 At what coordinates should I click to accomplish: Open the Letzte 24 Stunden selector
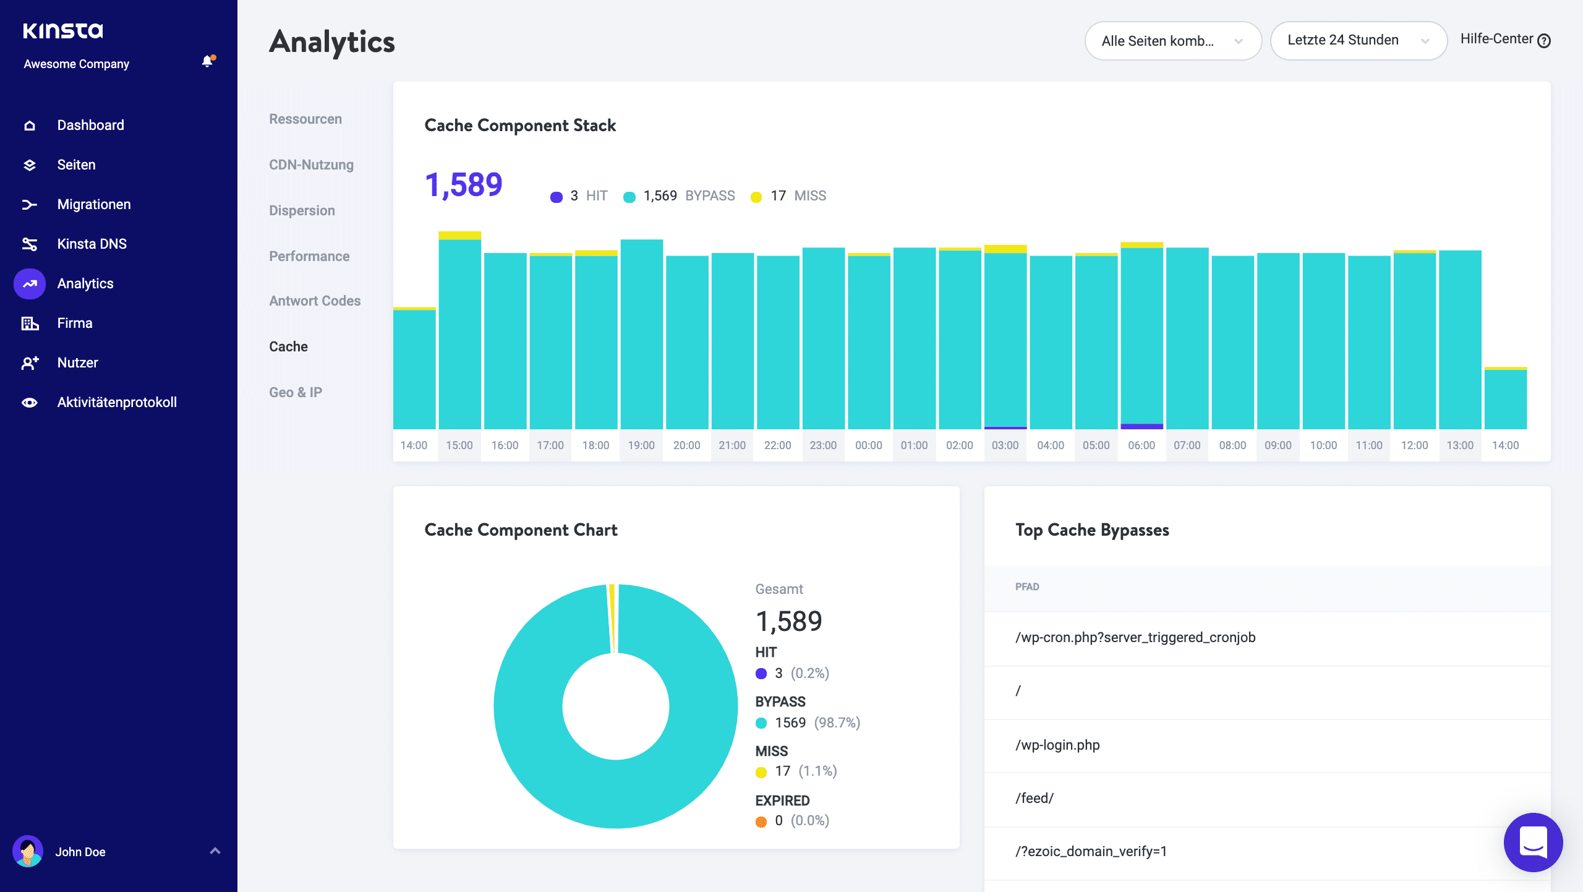pos(1359,40)
